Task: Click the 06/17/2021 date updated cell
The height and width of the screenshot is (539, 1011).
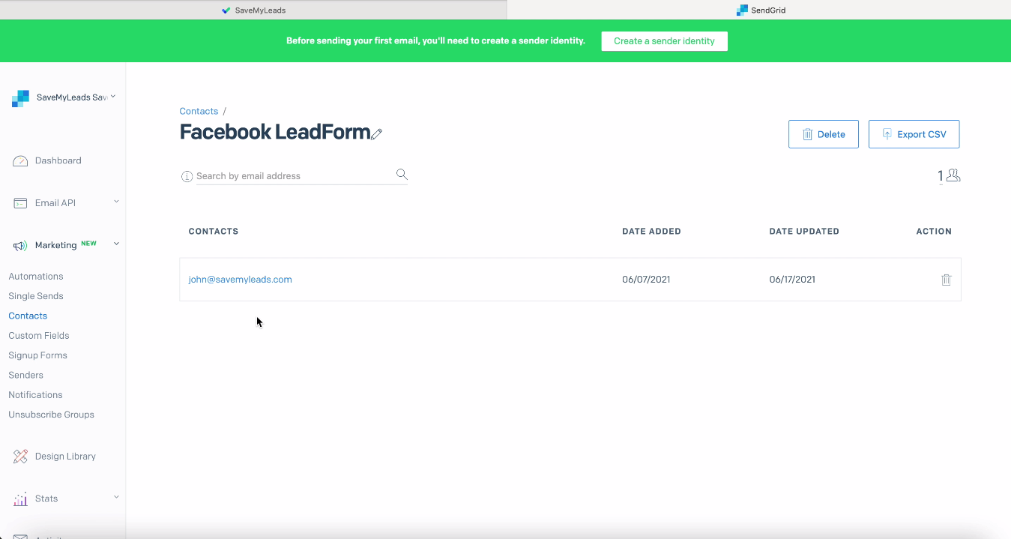Action: coord(792,280)
